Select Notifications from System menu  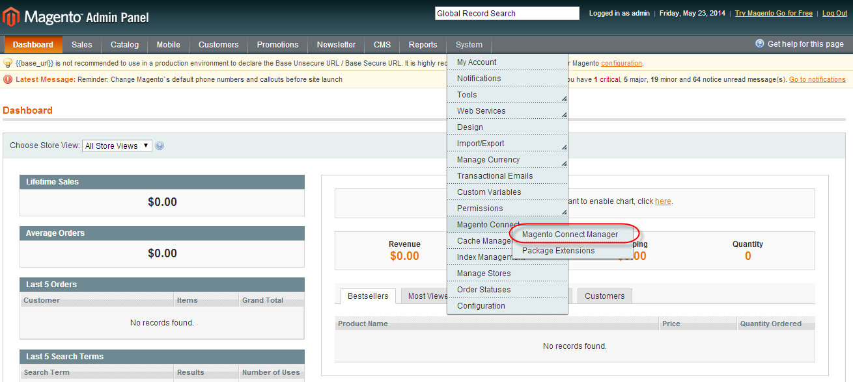pos(507,79)
